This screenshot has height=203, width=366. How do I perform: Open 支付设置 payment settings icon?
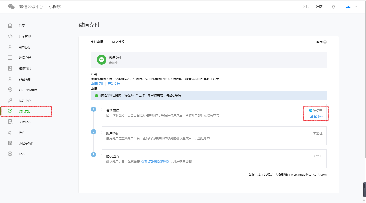[x=10, y=122]
